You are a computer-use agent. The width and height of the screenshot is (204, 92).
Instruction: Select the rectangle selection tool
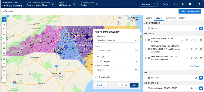(x=4, y=34)
